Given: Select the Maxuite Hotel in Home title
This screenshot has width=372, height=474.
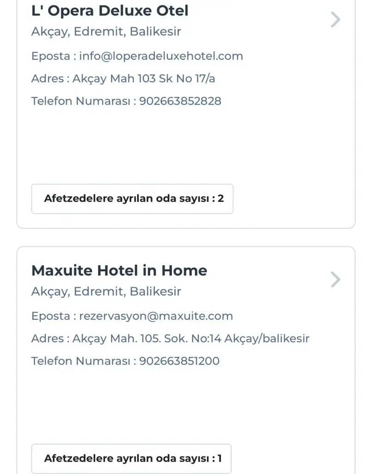Looking at the screenshot, I should tap(119, 270).
